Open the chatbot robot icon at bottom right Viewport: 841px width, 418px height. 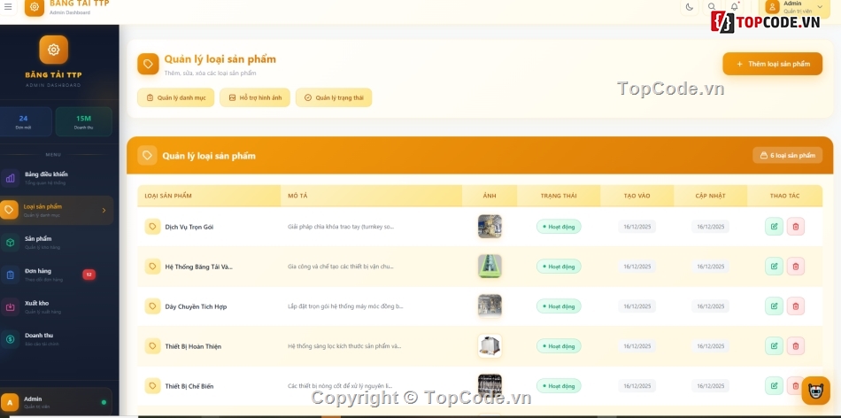click(815, 391)
